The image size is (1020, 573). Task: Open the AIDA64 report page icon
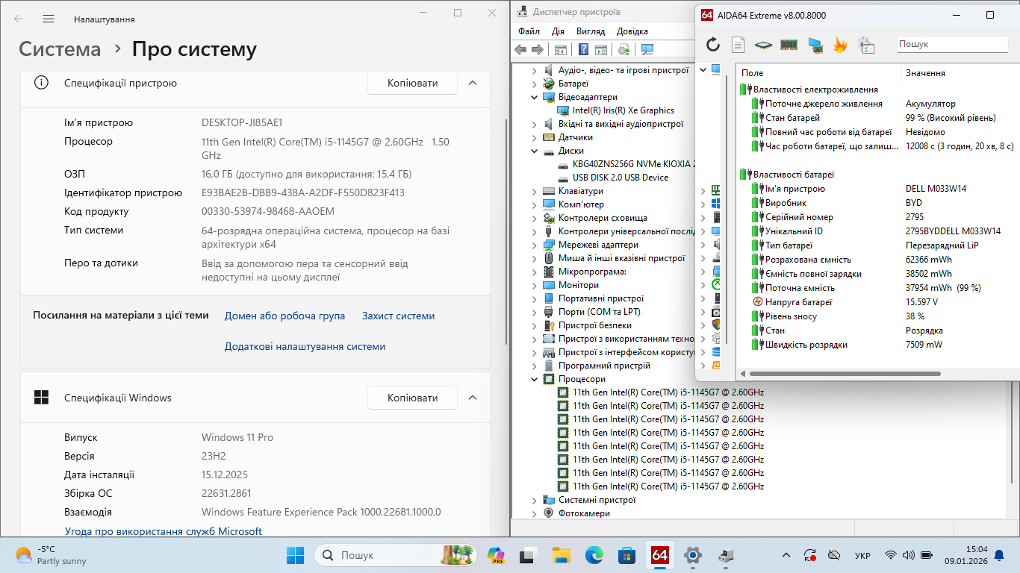[x=738, y=46]
